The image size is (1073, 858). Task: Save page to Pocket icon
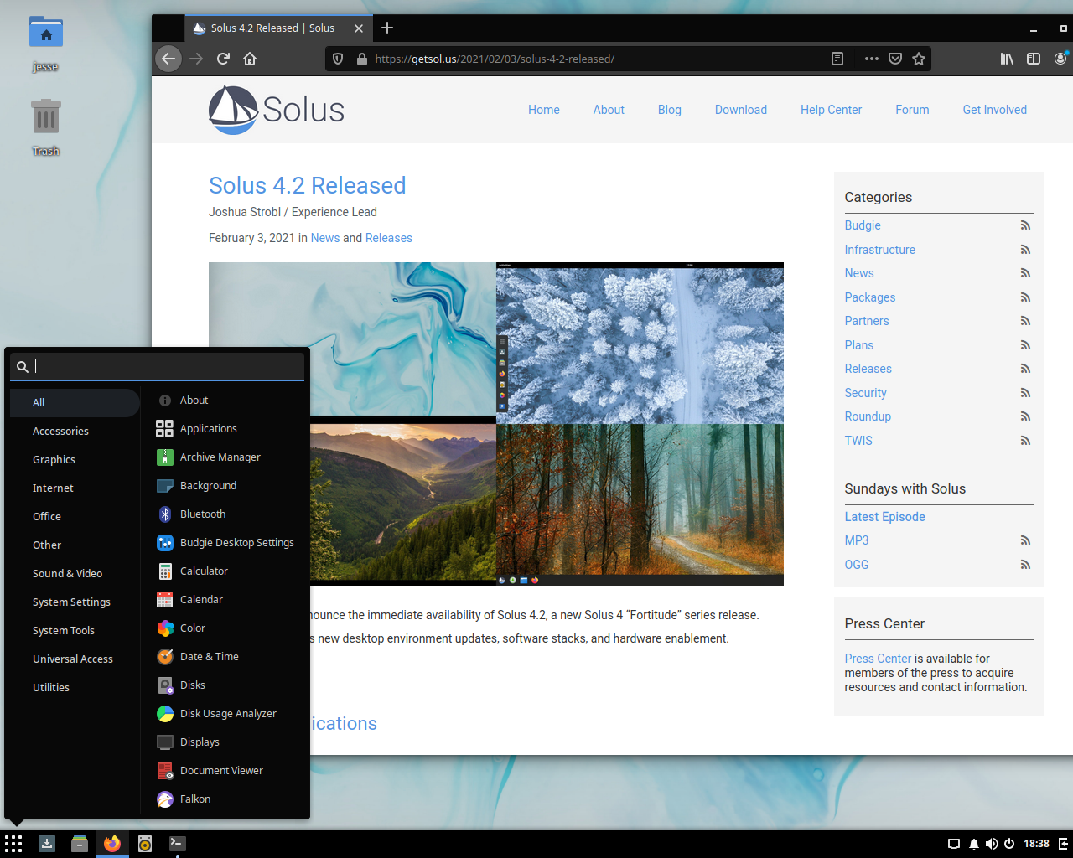[895, 59]
